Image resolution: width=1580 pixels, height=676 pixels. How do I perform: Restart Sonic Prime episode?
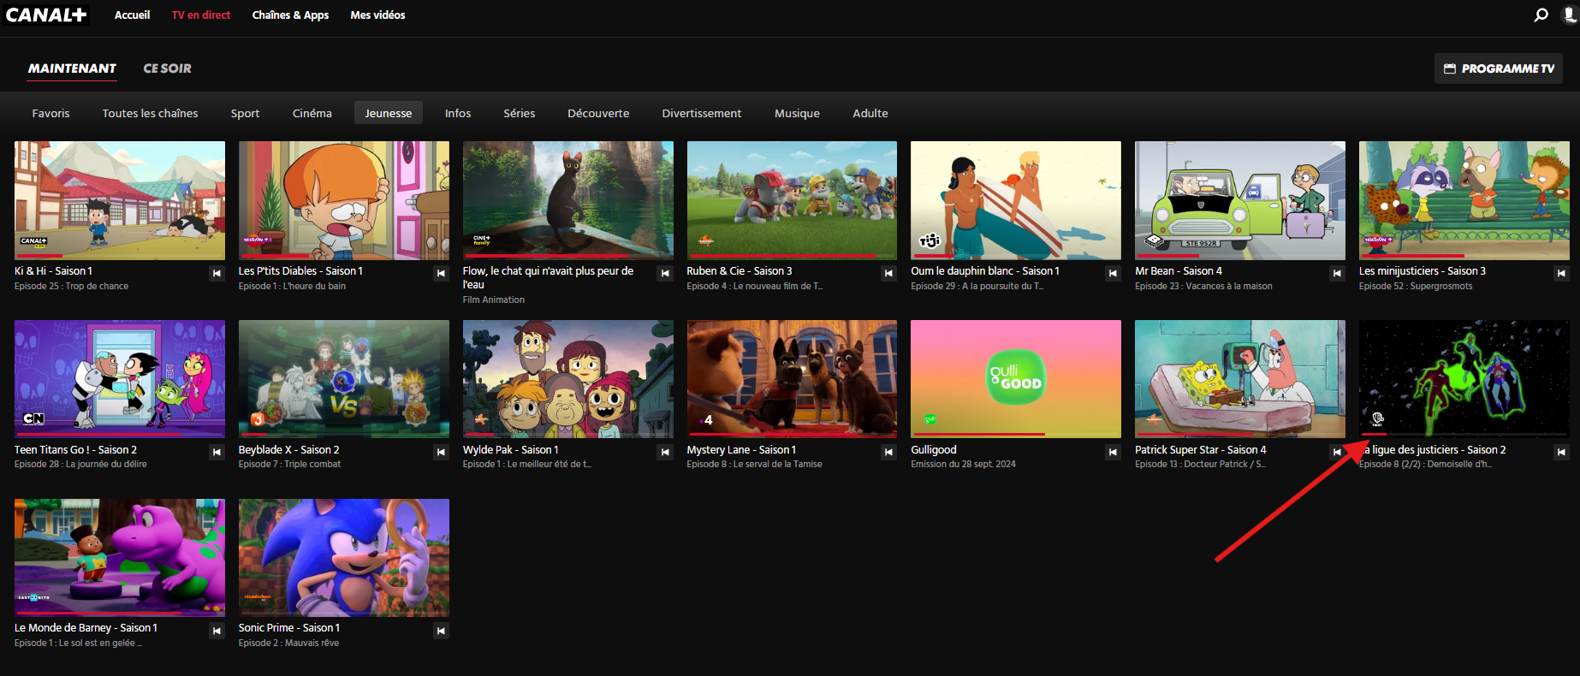[x=441, y=631]
